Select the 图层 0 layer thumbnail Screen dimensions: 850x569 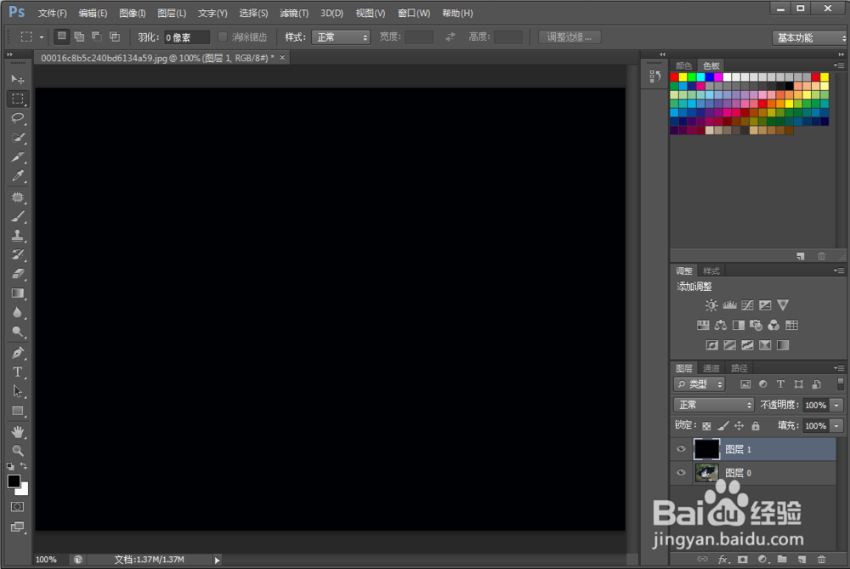click(707, 473)
